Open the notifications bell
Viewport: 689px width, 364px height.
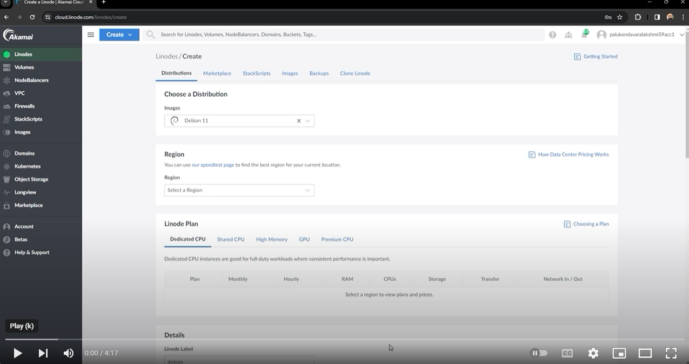[585, 35]
